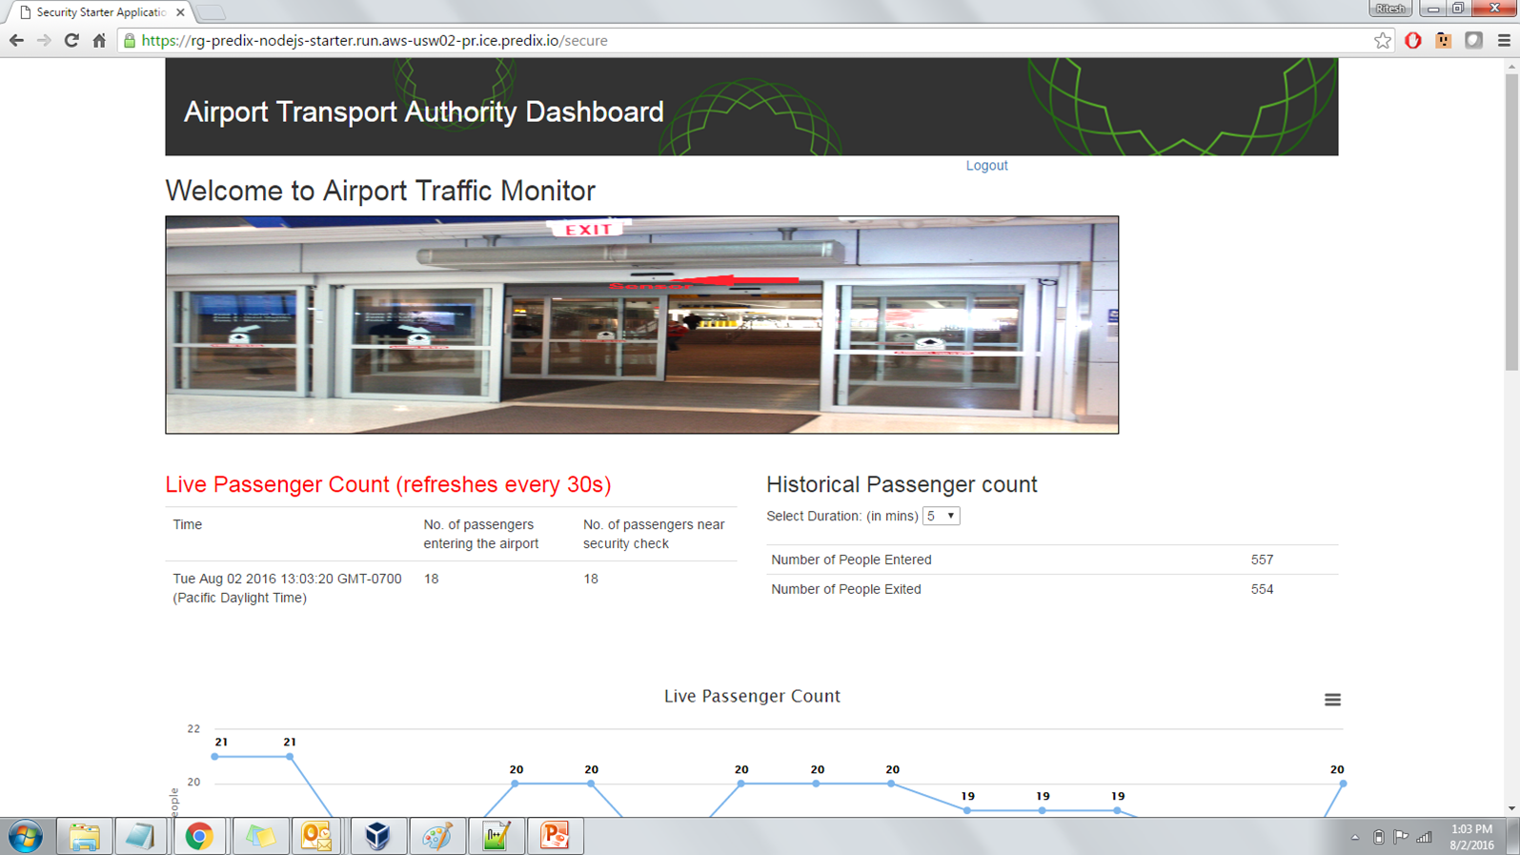This screenshot has width=1520, height=855.
Task: Click the Historical Passenger count heading
Action: tap(902, 484)
